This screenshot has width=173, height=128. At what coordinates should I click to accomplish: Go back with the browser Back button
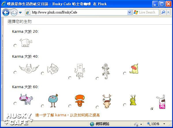pos(6,12)
